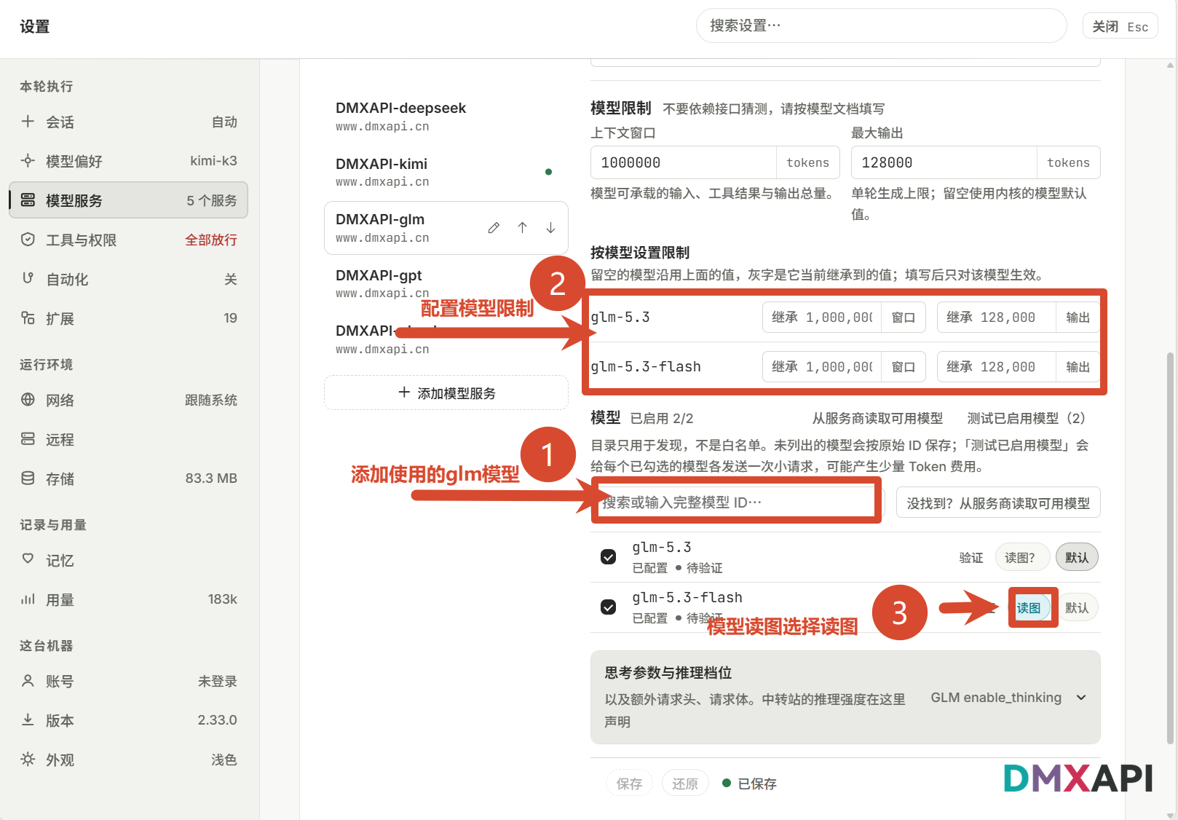
Task: Click the 存储 database icon
Action: (28, 478)
